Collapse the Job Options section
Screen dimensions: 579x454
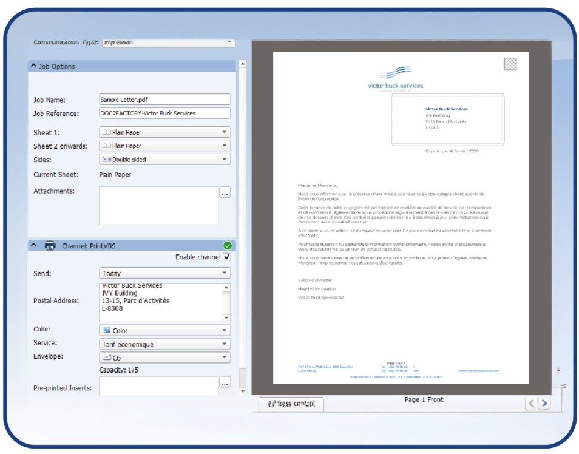[33, 66]
